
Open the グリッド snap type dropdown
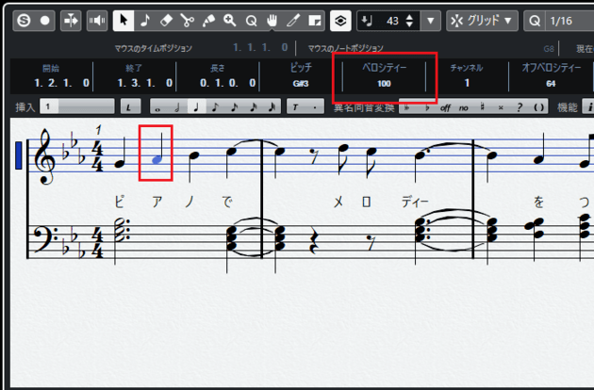click(x=482, y=20)
